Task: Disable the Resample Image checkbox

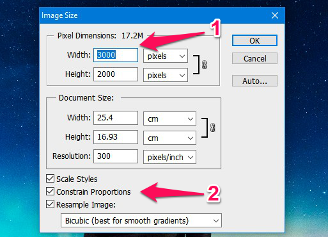Action: 50,204
